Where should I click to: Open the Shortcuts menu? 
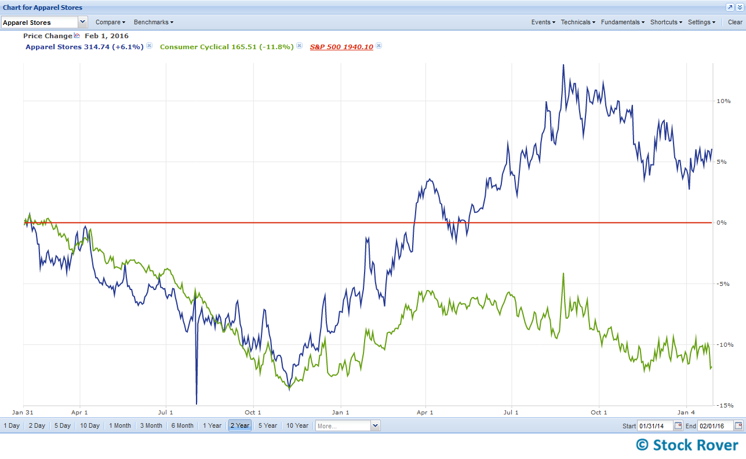(666, 22)
